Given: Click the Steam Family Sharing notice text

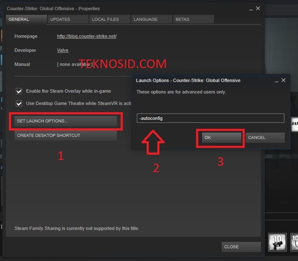Looking at the screenshot, I should (x=77, y=228).
